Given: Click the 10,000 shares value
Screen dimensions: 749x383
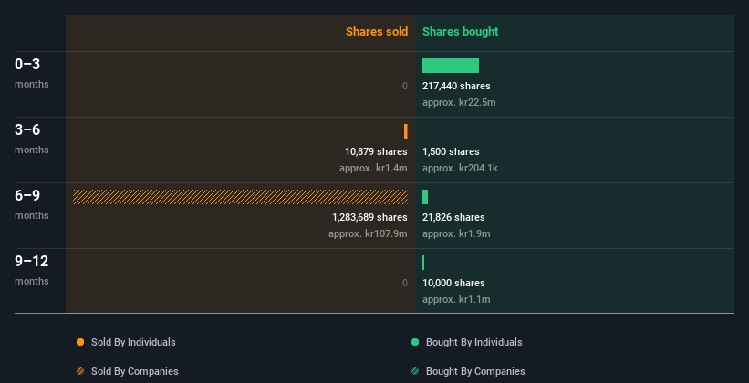Looking at the screenshot, I should 453,284.
